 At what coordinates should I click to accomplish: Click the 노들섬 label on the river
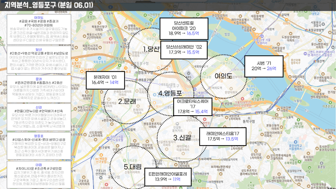298,101
